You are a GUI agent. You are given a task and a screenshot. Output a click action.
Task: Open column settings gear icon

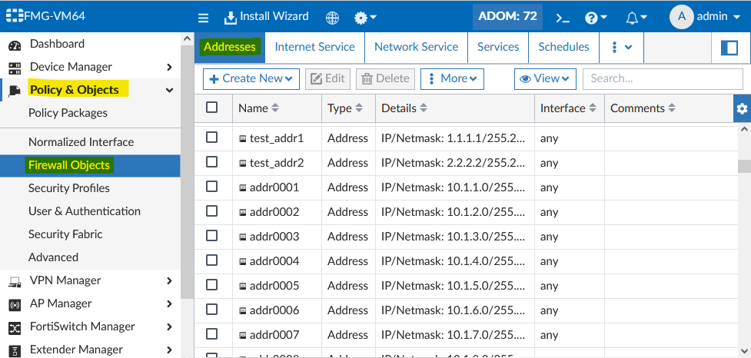742,108
